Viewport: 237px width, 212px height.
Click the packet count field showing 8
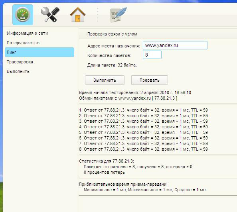coord(152,55)
